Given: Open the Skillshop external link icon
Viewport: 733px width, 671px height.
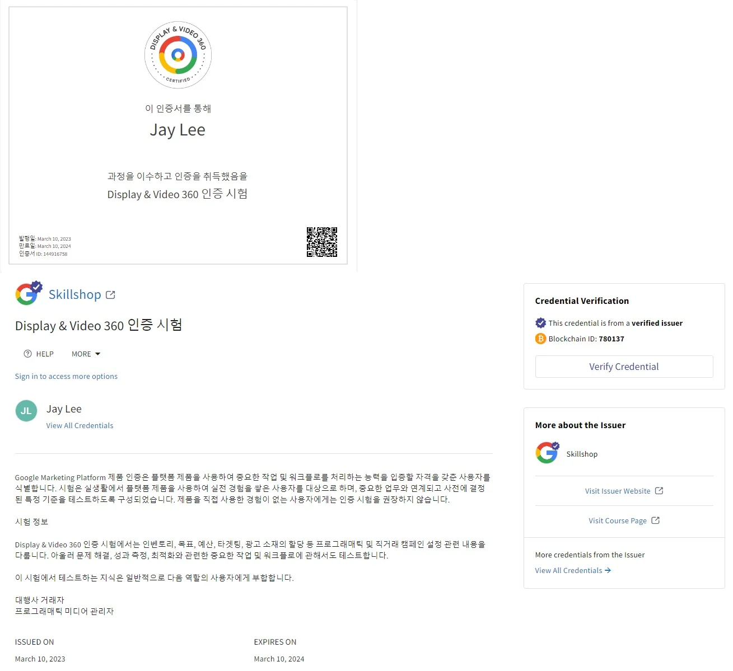Looking at the screenshot, I should [x=110, y=295].
